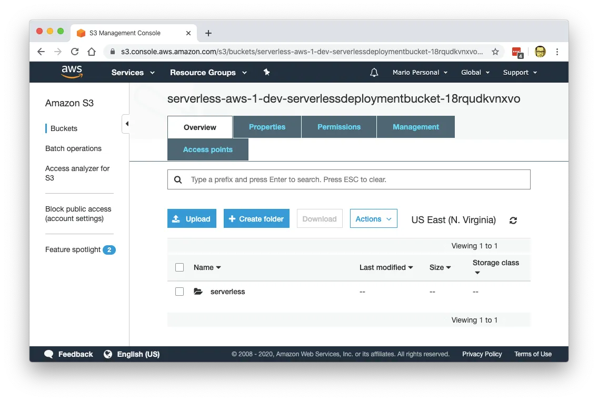Select the Overview tab
This screenshot has height=401, width=598.
(x=200, y=127)
